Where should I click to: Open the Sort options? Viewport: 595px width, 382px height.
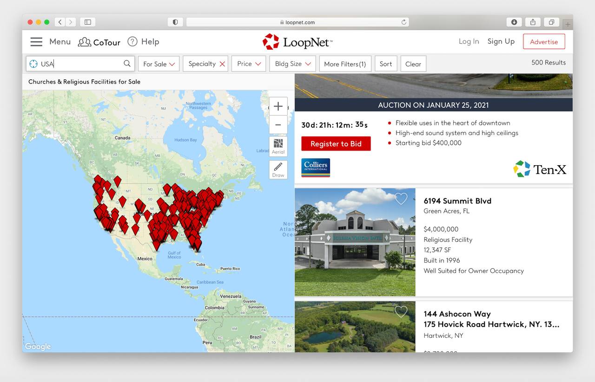click(386, 64)
